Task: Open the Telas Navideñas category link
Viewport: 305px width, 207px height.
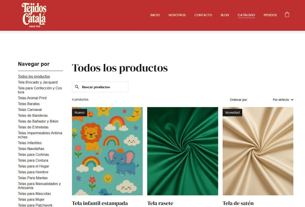Action: [x=31, y=149]
